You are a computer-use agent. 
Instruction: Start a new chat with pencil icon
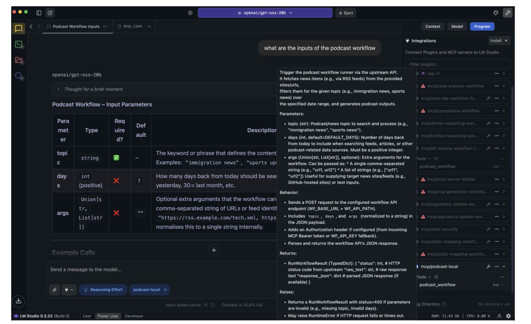(50, 13)
